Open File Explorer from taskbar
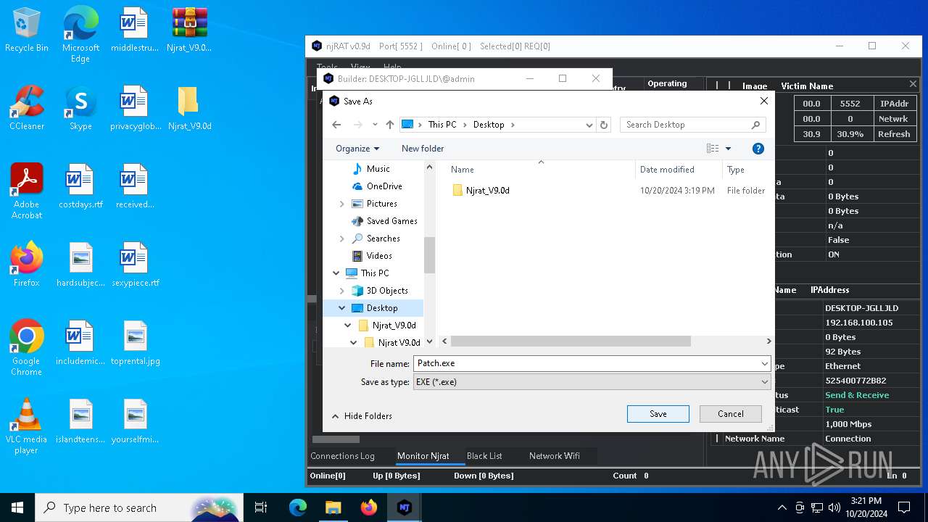The image size is (928, 522). (x=333, y=507)
